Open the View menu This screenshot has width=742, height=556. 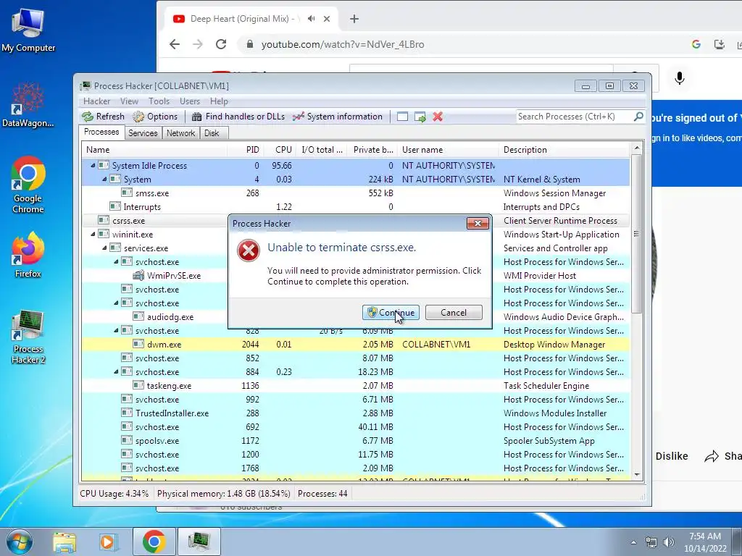pyautogui.click(x=129, y=101)
